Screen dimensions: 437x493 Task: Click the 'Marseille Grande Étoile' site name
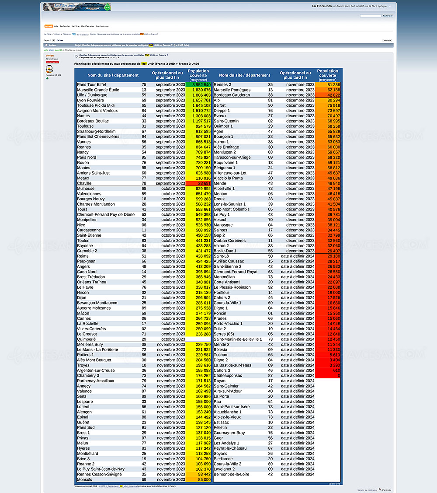coord(98,90)
